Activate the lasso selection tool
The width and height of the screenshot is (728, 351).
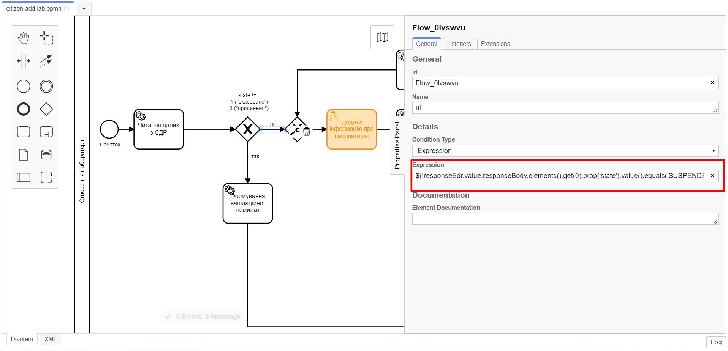(46, 38)
